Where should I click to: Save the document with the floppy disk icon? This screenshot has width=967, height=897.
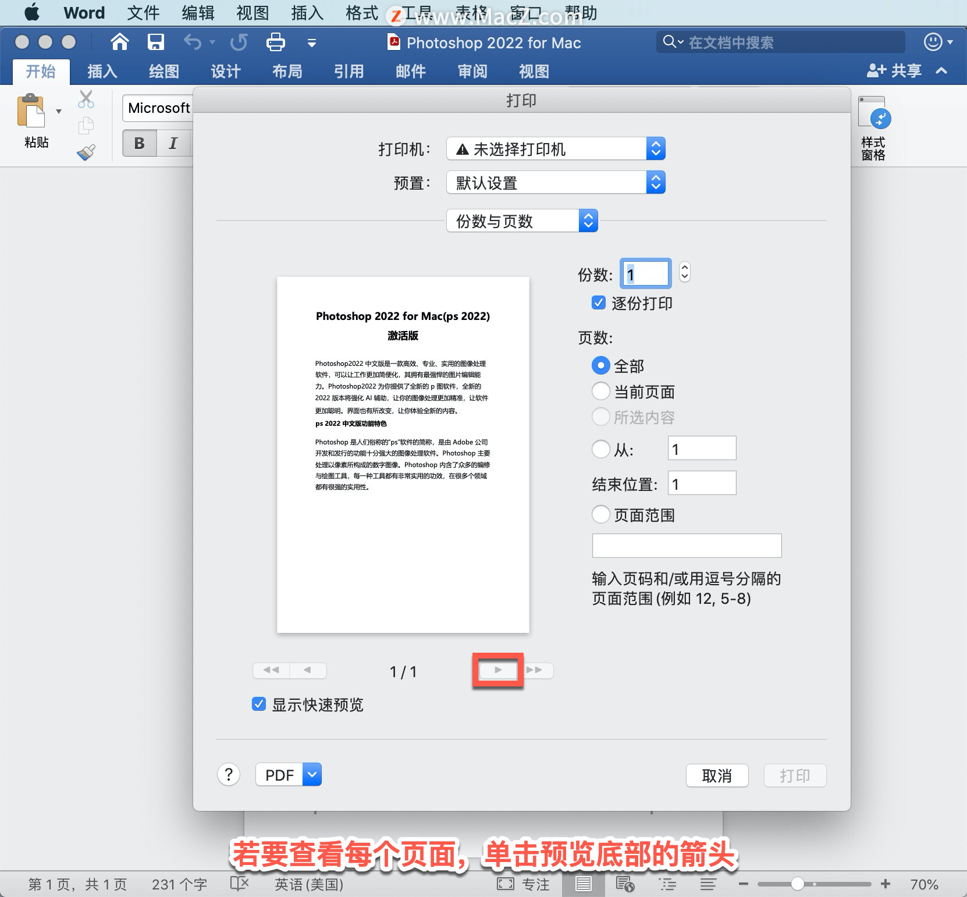point(155,42)
